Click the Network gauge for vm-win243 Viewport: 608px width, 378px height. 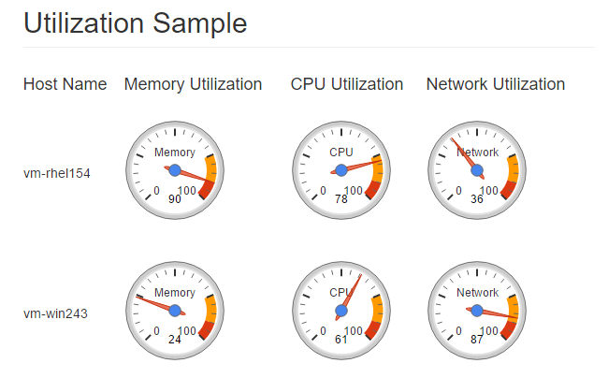pos(477,311)
